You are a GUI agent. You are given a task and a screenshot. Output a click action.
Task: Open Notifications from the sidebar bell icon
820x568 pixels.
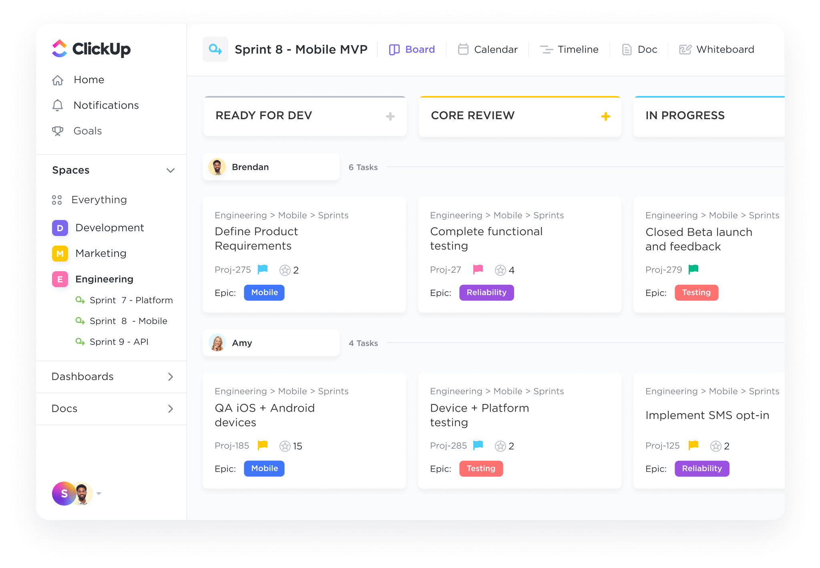click(58, 105)
